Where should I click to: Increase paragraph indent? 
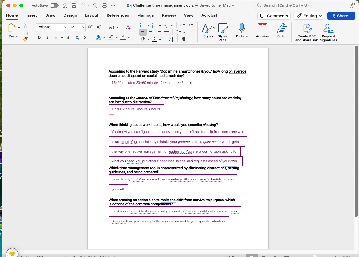click(x=190, y=25)
